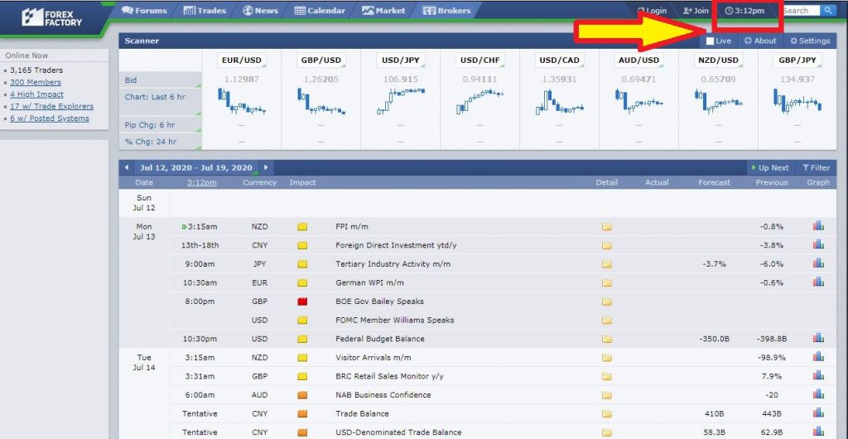848x439 pixels.
Task: Open the Trades tab
Action: [204, 10]
